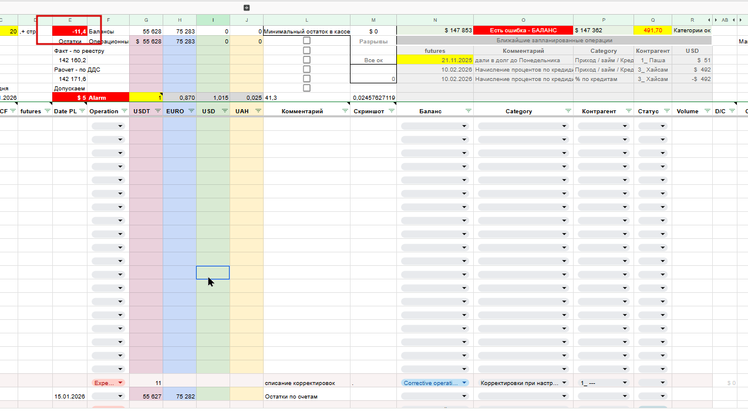The image size is (748, 412).
Task: Select column H header
Action: [x=180, y=21]
